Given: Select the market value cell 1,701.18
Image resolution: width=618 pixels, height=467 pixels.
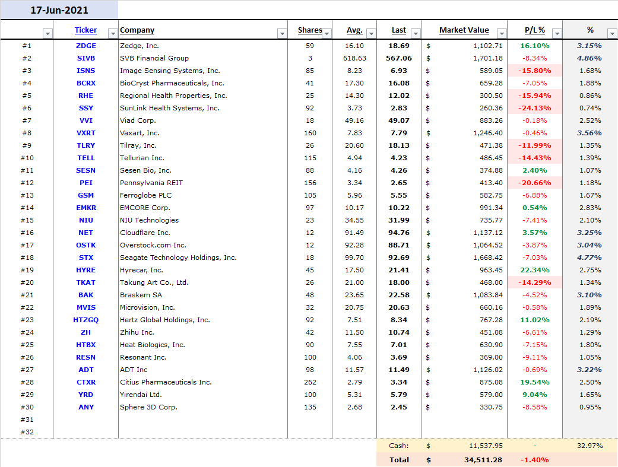Looking at the screenshot, I should (x=464, y=58).
